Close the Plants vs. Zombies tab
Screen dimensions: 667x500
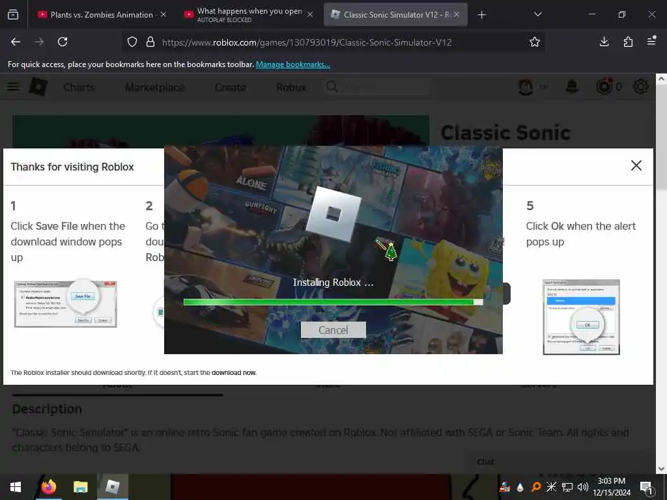click(163, 14)
